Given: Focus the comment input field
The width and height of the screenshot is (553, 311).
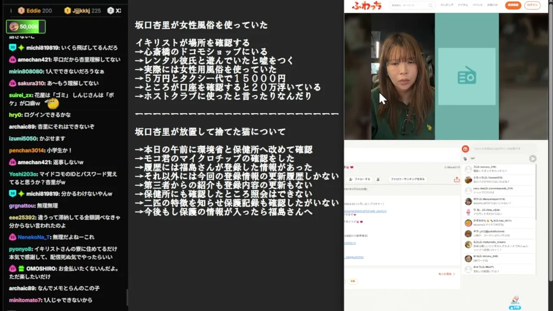Looking at the screenshot, I should pyautogui.click(x=503, y=149).
